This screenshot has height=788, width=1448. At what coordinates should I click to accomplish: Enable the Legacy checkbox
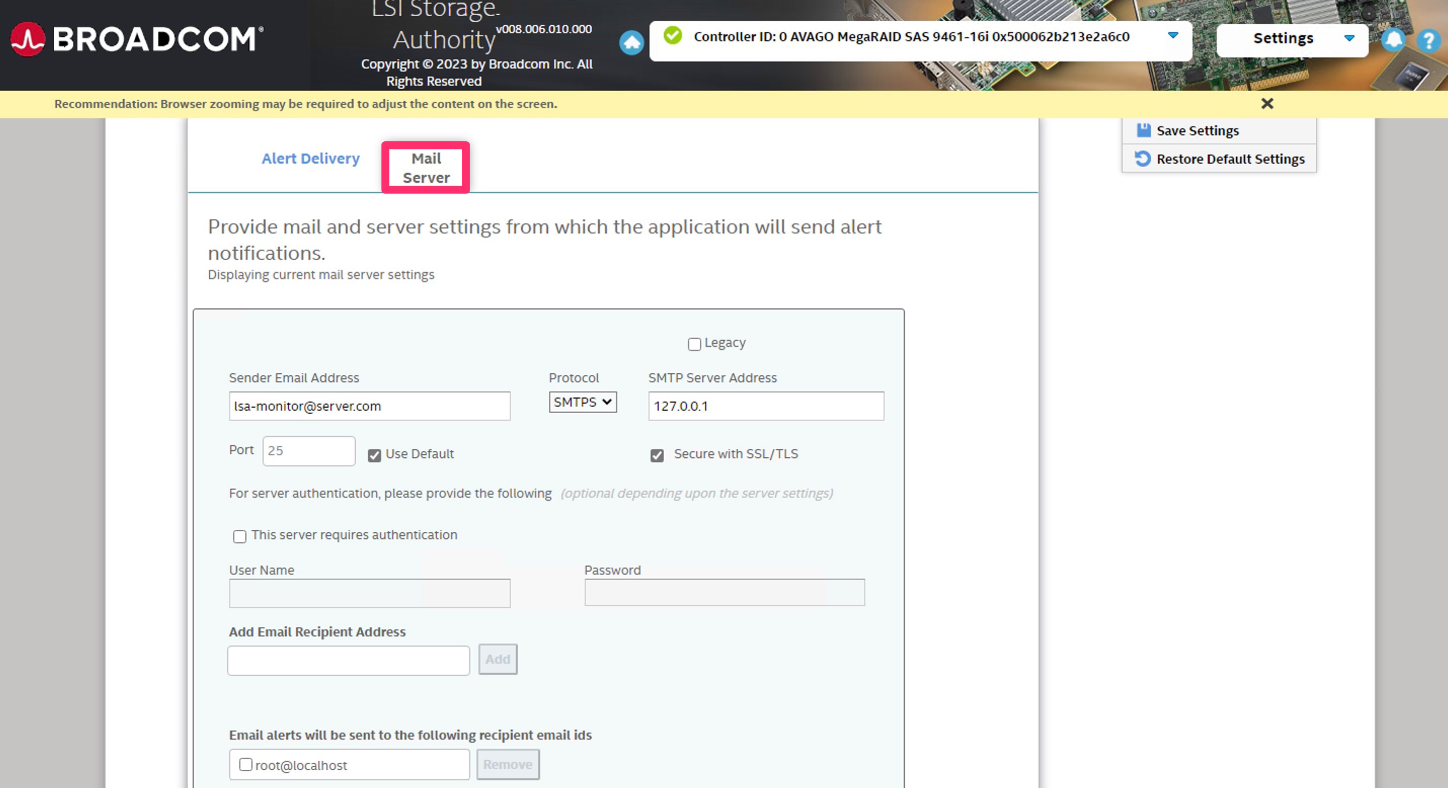(694, 344)
